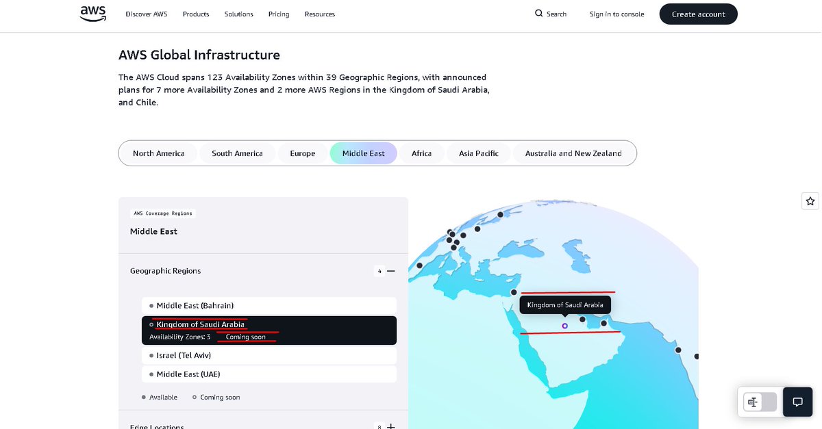Click the Coming soon legend entry
822x429 pixels.
point(216,397)
